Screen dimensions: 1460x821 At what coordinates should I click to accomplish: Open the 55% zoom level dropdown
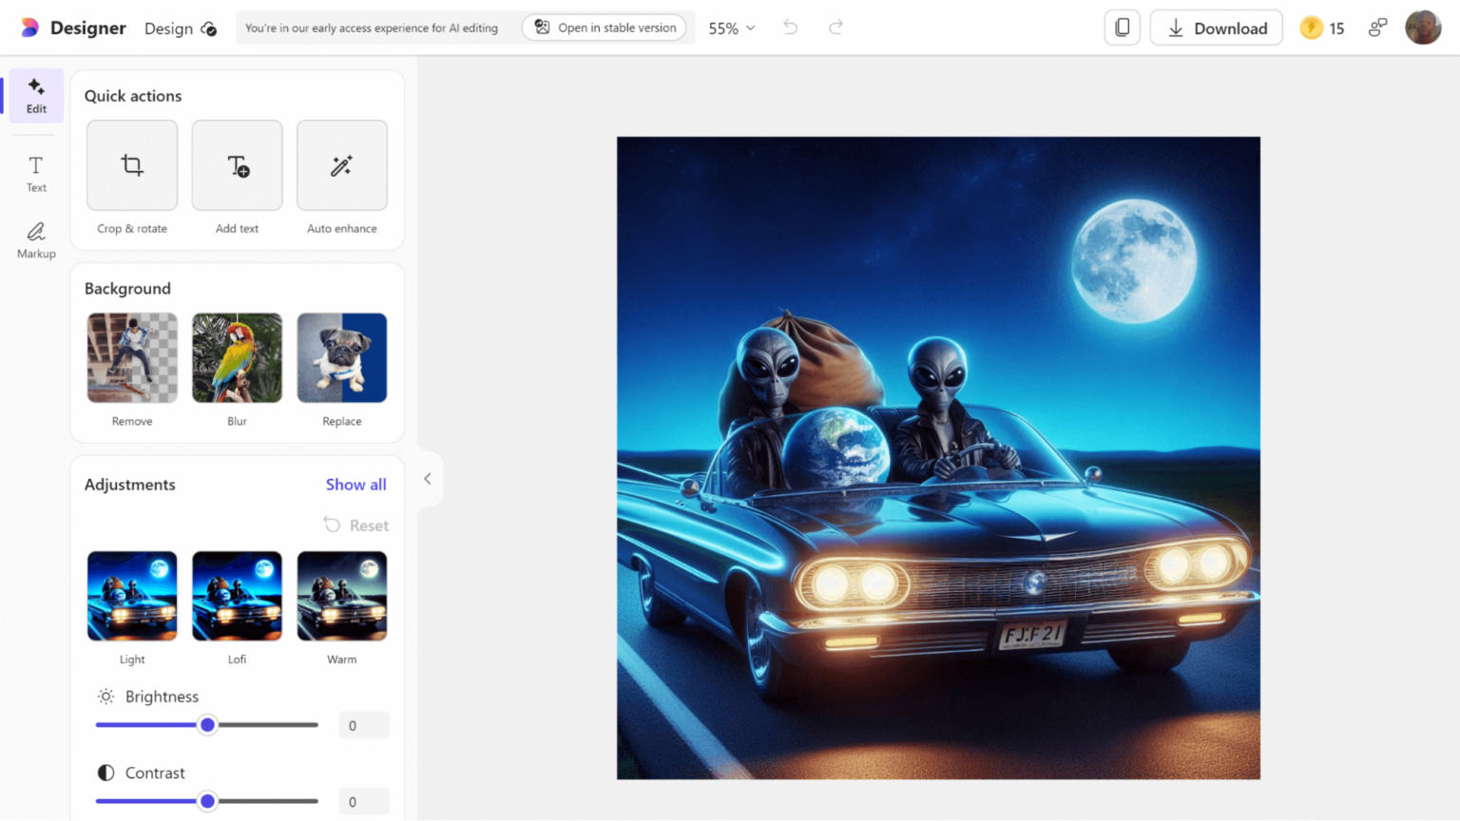click(x=730, y=28)
